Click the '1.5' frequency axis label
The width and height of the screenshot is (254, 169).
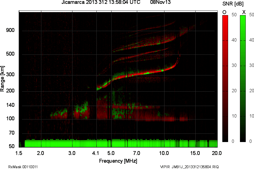(x=19, y=153)
